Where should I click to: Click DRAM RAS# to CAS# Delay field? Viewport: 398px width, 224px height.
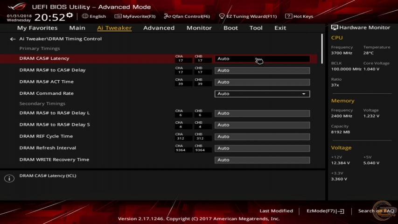tap(262, 70)
